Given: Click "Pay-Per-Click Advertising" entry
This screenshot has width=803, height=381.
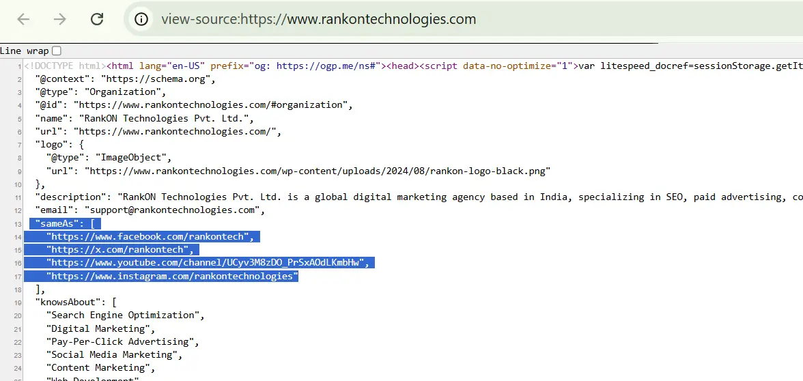Looking at the screenshot, I should point(122,341).
